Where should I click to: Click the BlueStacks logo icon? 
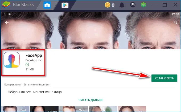pos(6,5)
